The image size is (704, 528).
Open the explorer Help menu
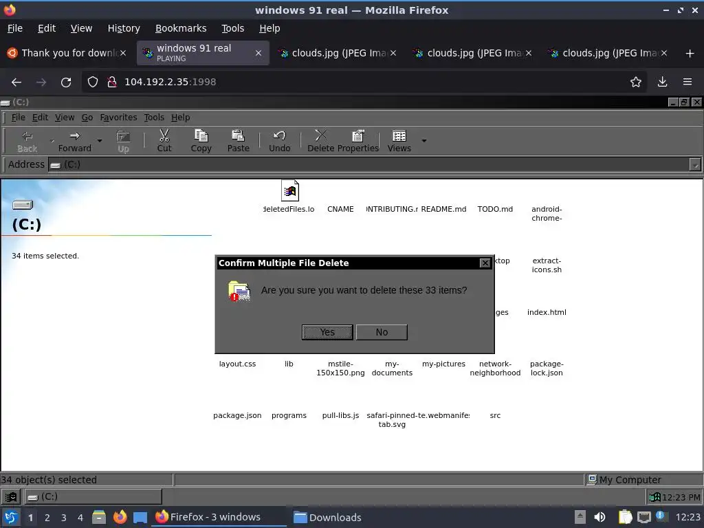pos(181,118)
